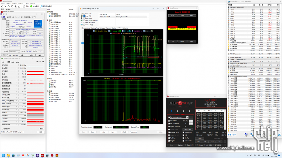Switch to Voltages tab in Stability Test

[102, 28]
